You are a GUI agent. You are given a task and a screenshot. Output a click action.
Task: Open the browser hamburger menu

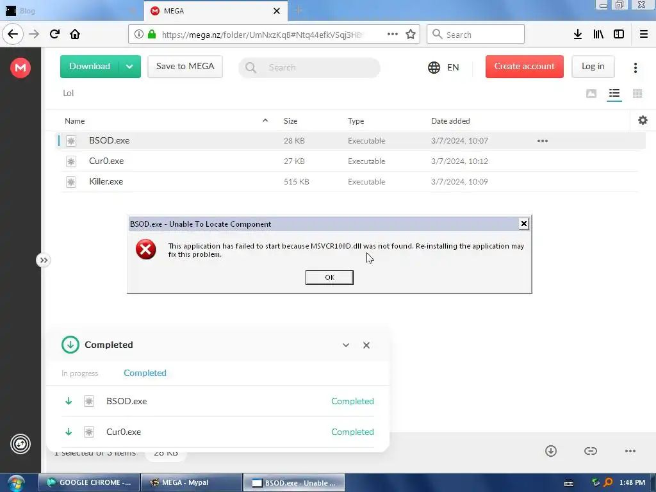pyautogui.click(x=644, y=35)
